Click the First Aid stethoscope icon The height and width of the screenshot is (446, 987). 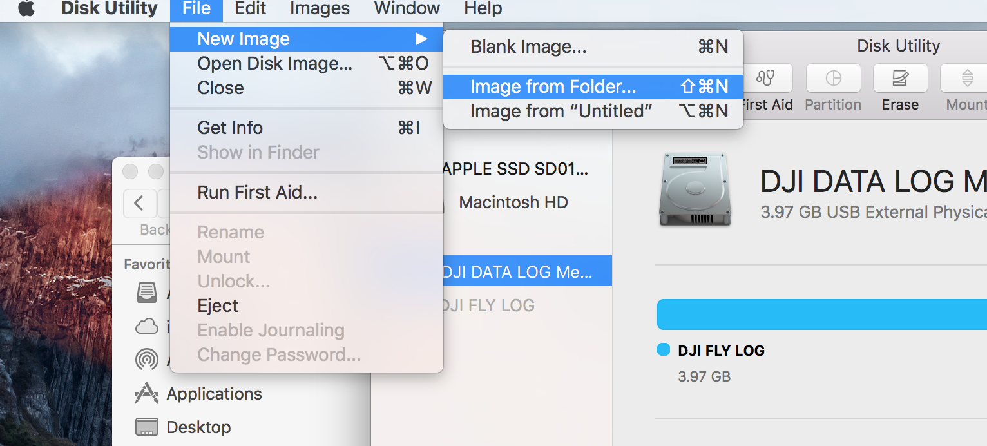click(765, 79)
